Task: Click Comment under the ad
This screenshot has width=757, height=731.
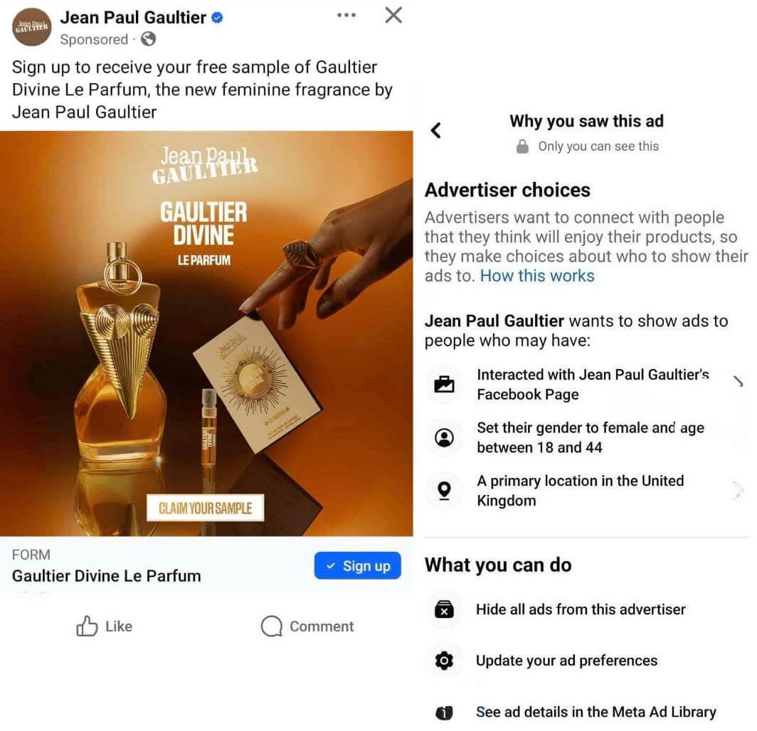Action: [x=307, y=626]
